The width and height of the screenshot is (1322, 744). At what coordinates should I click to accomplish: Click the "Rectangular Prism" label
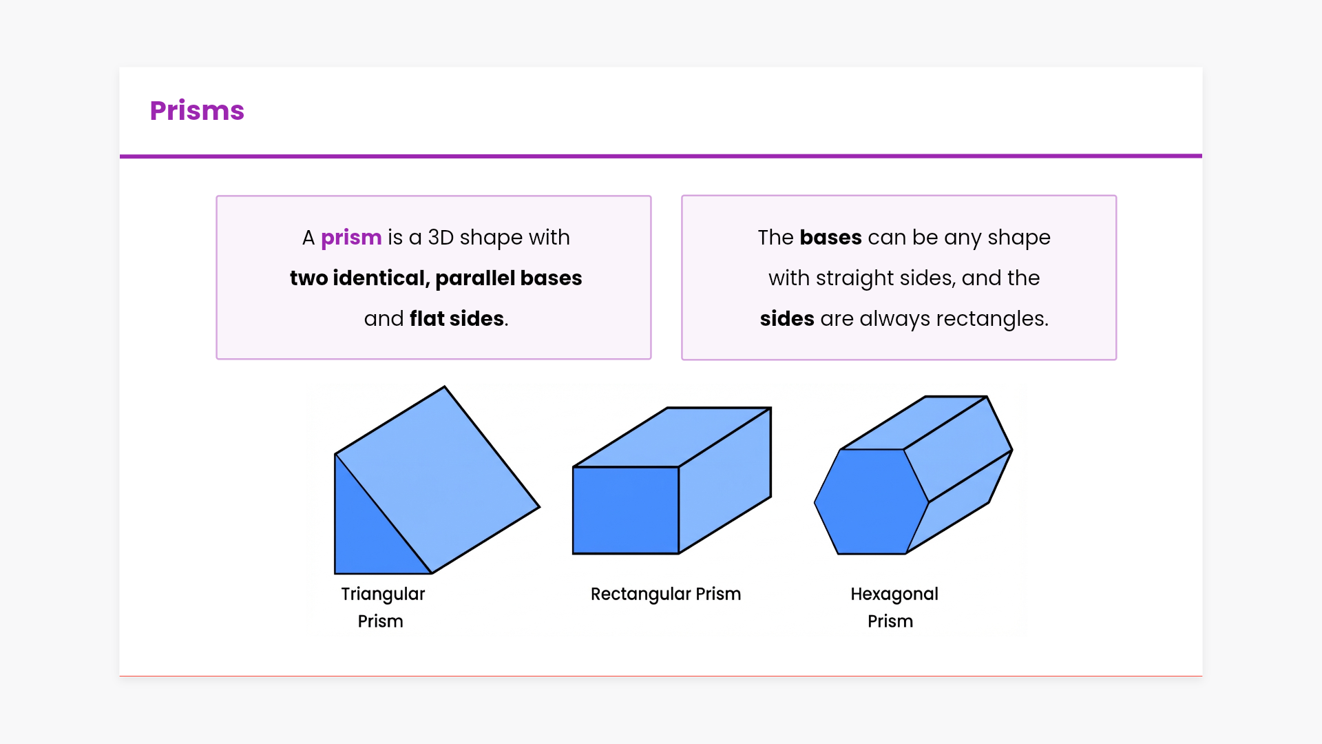pyautogui.click(x=665, y=595)
